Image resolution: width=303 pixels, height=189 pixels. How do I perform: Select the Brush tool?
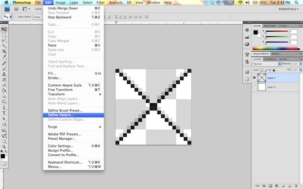tap(4, 69)
